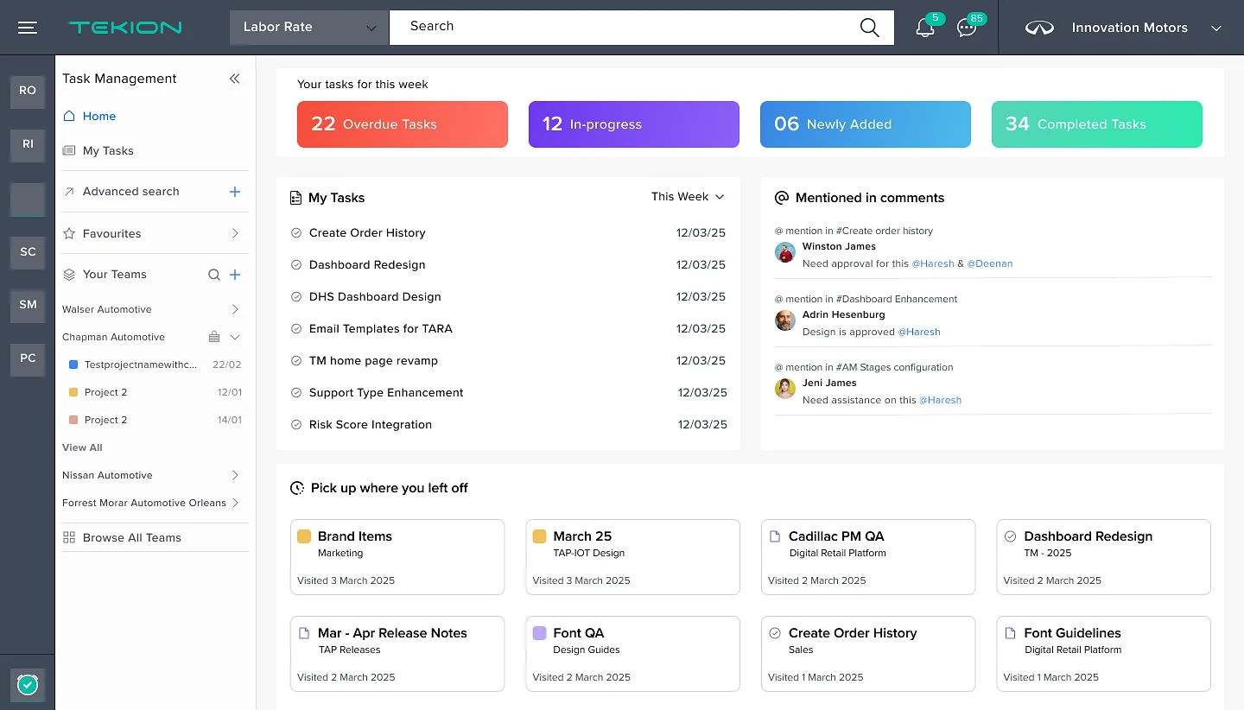Search teams with magnifier beside Your Teams

[214, 275]
